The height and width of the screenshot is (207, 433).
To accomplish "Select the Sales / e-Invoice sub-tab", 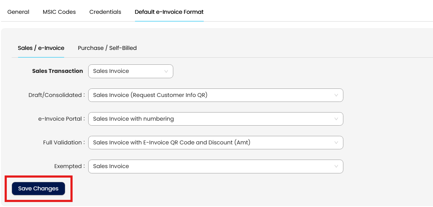I will [x=41, y=48].
